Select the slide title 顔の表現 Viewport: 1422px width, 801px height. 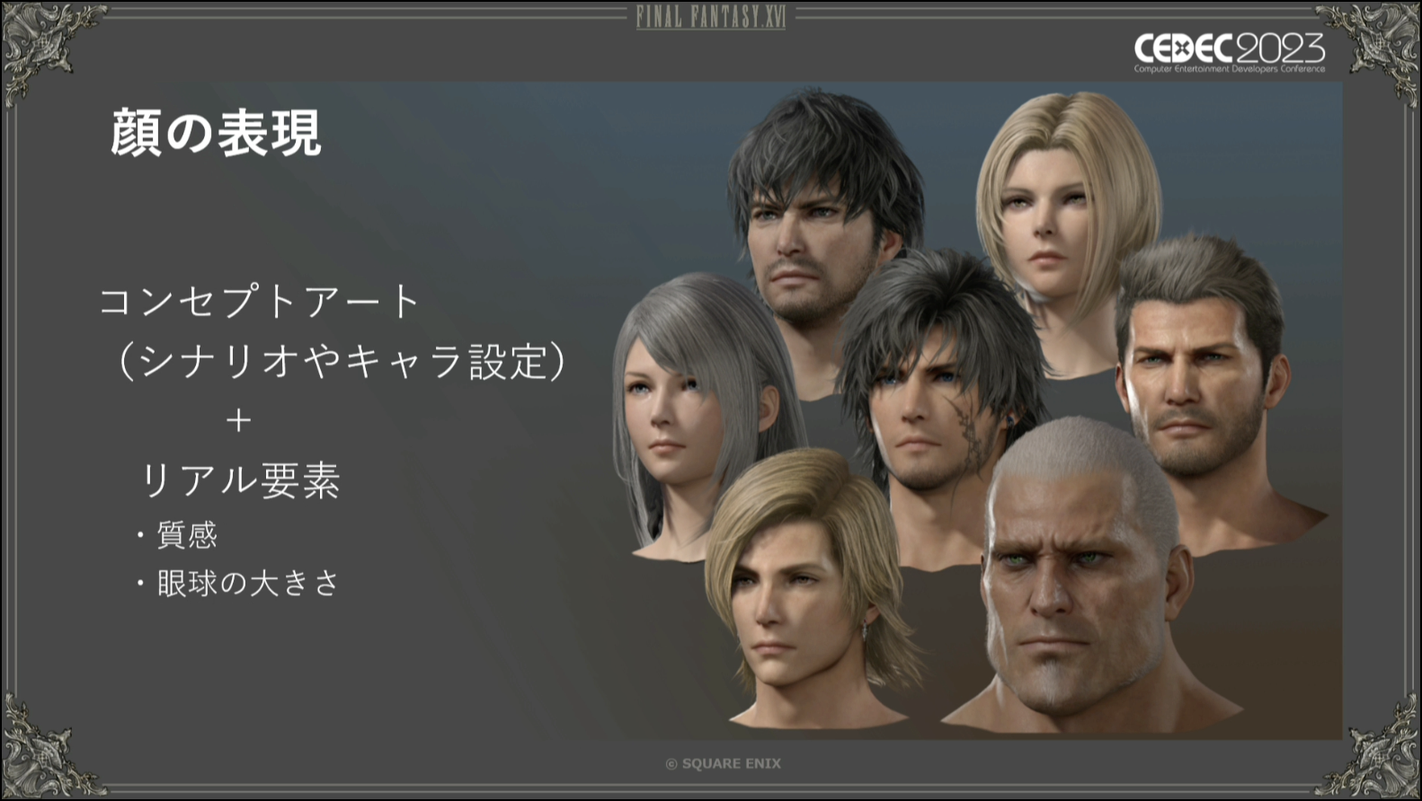click(216, 133)
